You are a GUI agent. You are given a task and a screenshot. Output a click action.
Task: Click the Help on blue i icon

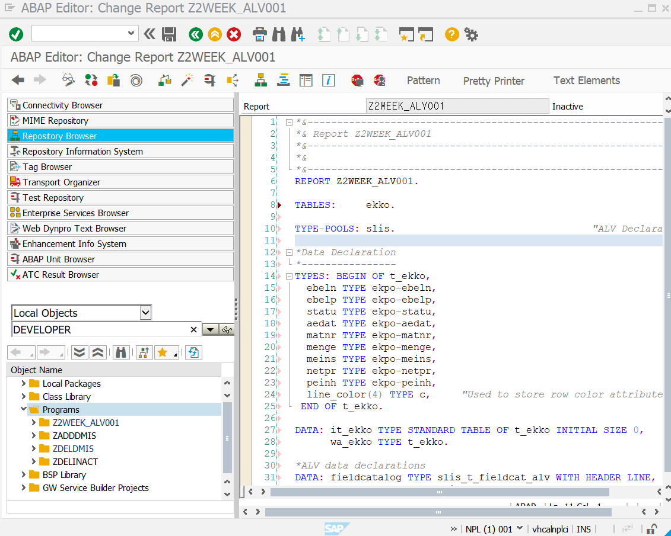[x=329, y=80]
